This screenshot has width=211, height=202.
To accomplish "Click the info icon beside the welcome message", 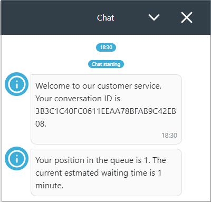I will 16,84.
